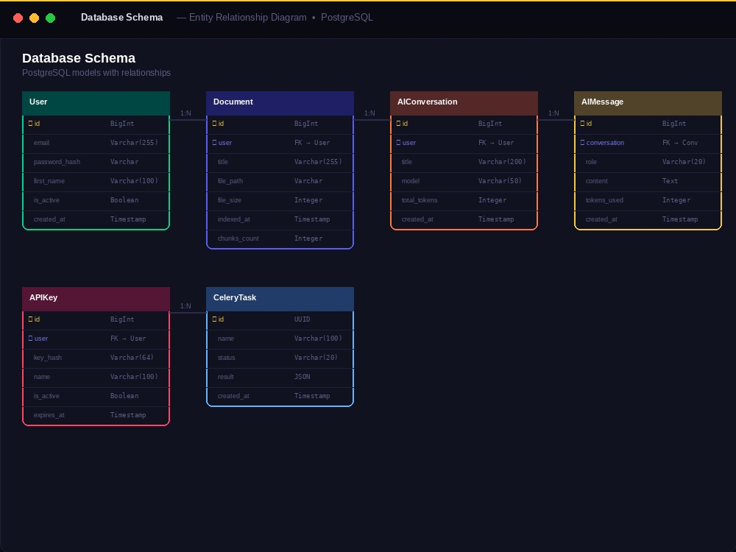
Task: Click the foreign key icon beside AIConversation user
Action: 398,143
